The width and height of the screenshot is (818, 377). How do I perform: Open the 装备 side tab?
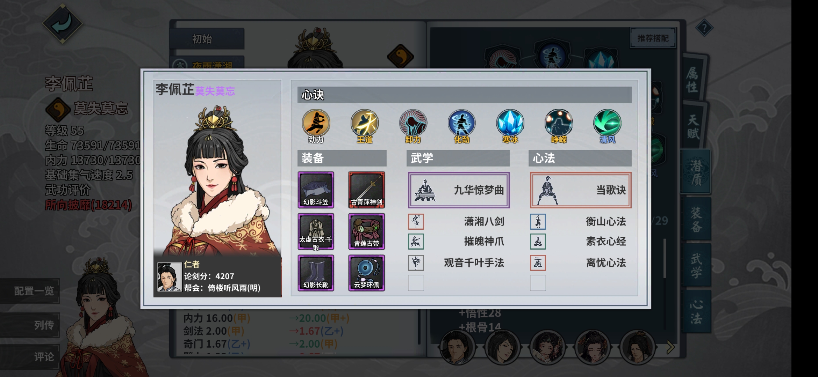click(696, 219)
